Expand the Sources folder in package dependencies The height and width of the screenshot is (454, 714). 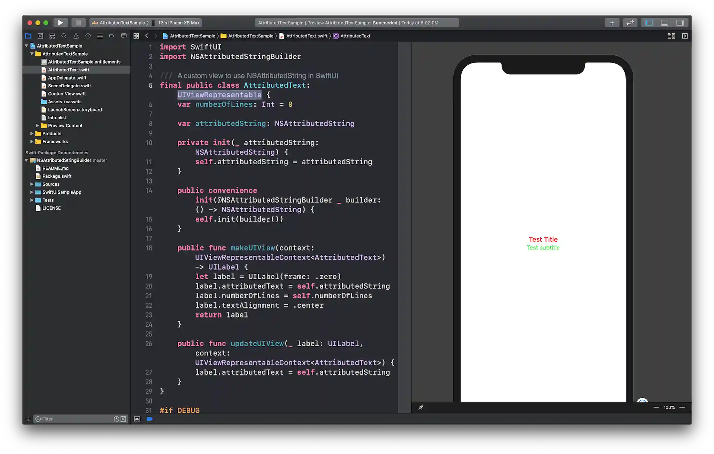32,184
